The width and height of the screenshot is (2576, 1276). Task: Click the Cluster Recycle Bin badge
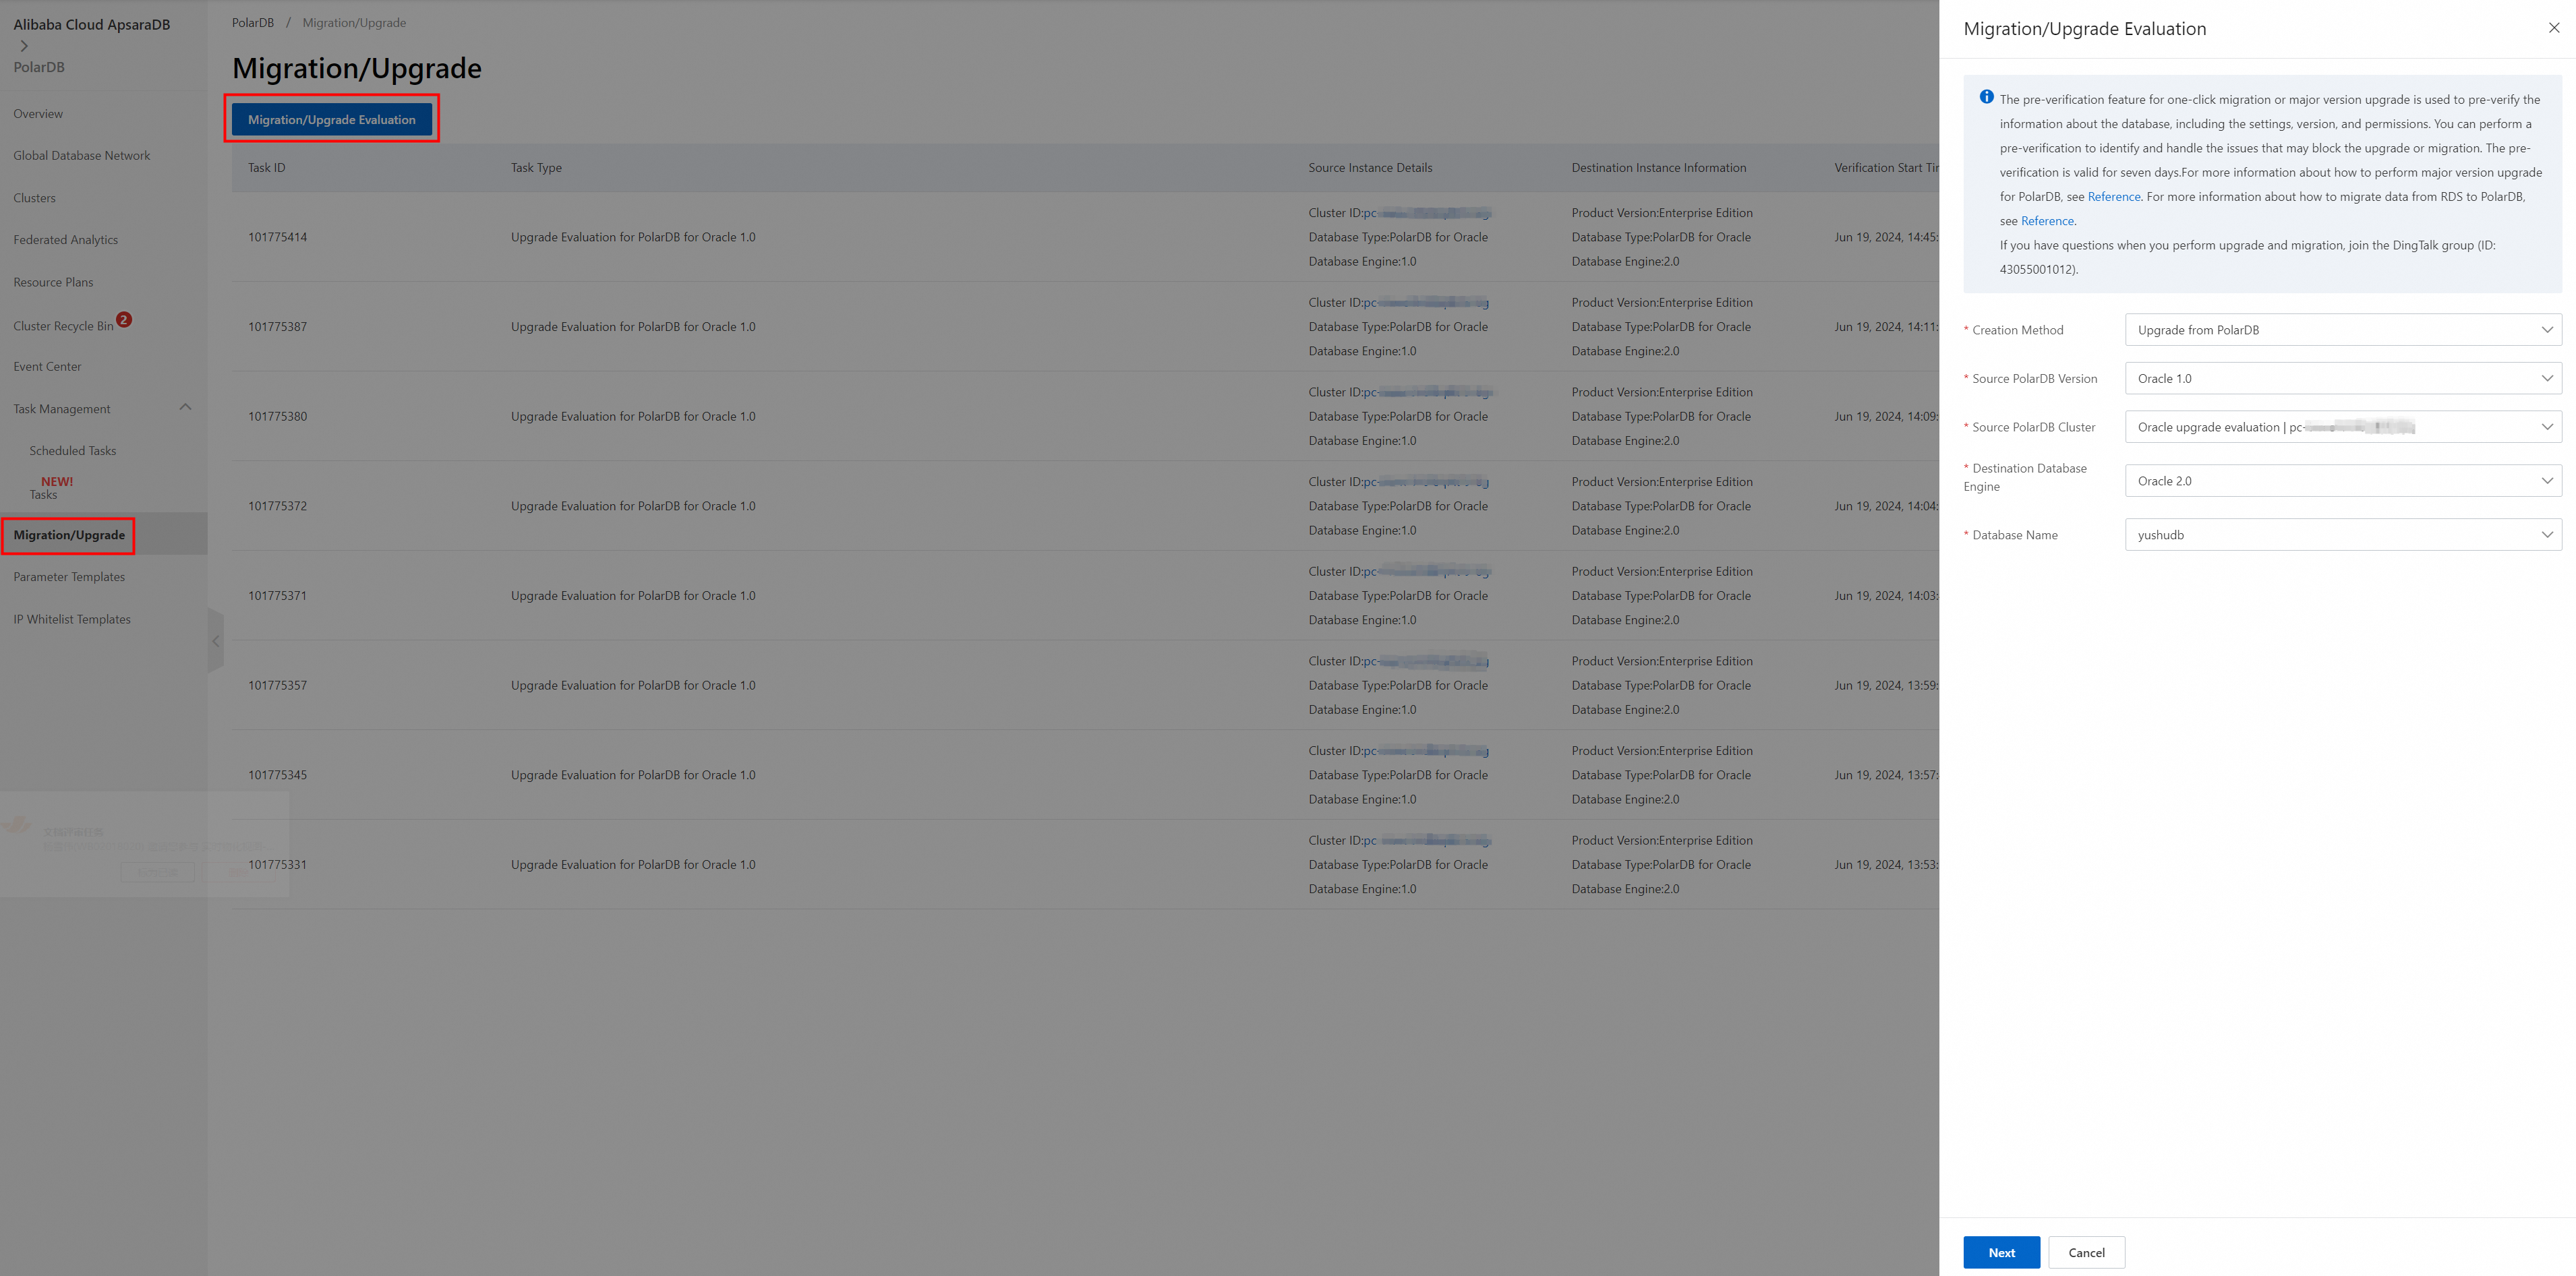pyautogui.click(x=124, y=320)
